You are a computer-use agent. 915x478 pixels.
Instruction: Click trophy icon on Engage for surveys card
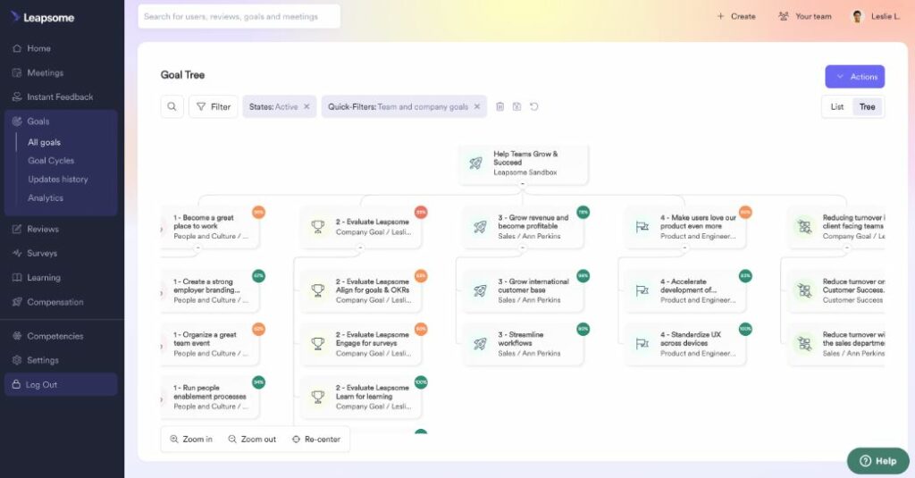(317, 344)
